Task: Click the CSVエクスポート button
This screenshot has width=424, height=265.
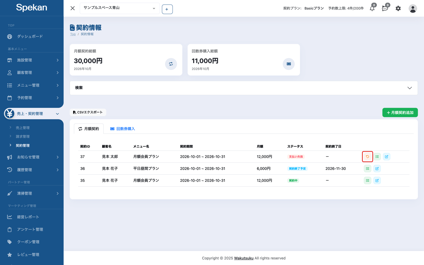Action: (88, 112)
